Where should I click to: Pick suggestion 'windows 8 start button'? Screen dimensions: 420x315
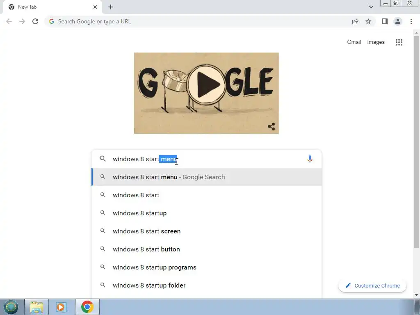(207, 249)
